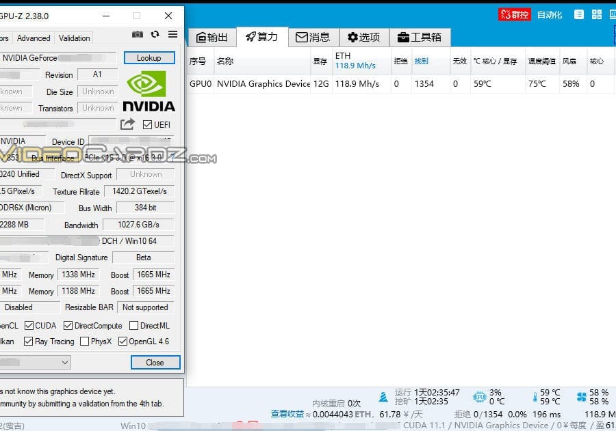Image resolution: width=616 pixels, height=431 pixels.
Task: Click the bus interface question mark icon
Action: (172, 158)
